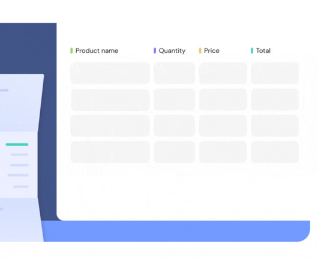The image size is (318, 265).
Task: Select first row Product name cell
Action: click(110, 73)
